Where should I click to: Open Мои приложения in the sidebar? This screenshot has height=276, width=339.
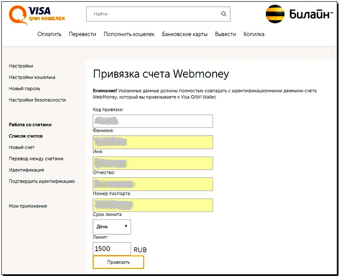(x=28, y=206)
